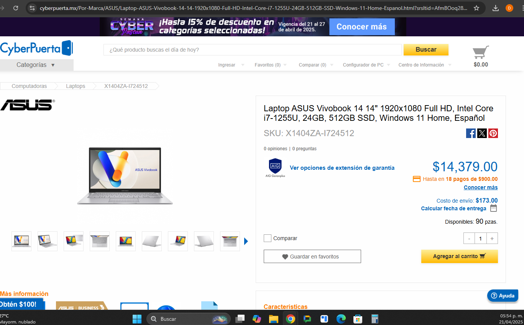Select the ninth product thumbnail
524x325 pixels.
coord(230,241)
